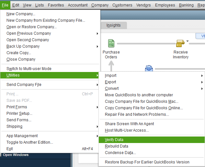205x167 pixels.
Task: Click Host Multi-User Access option
Action: [x=127, y=130]
